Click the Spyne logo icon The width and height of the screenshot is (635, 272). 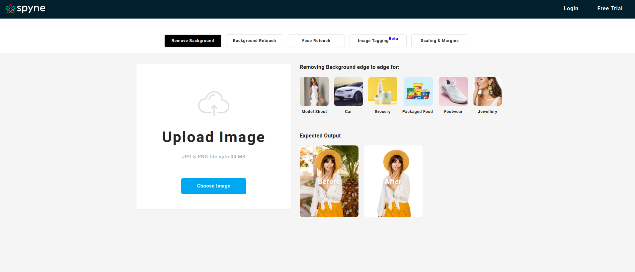[x=11, y=9]
